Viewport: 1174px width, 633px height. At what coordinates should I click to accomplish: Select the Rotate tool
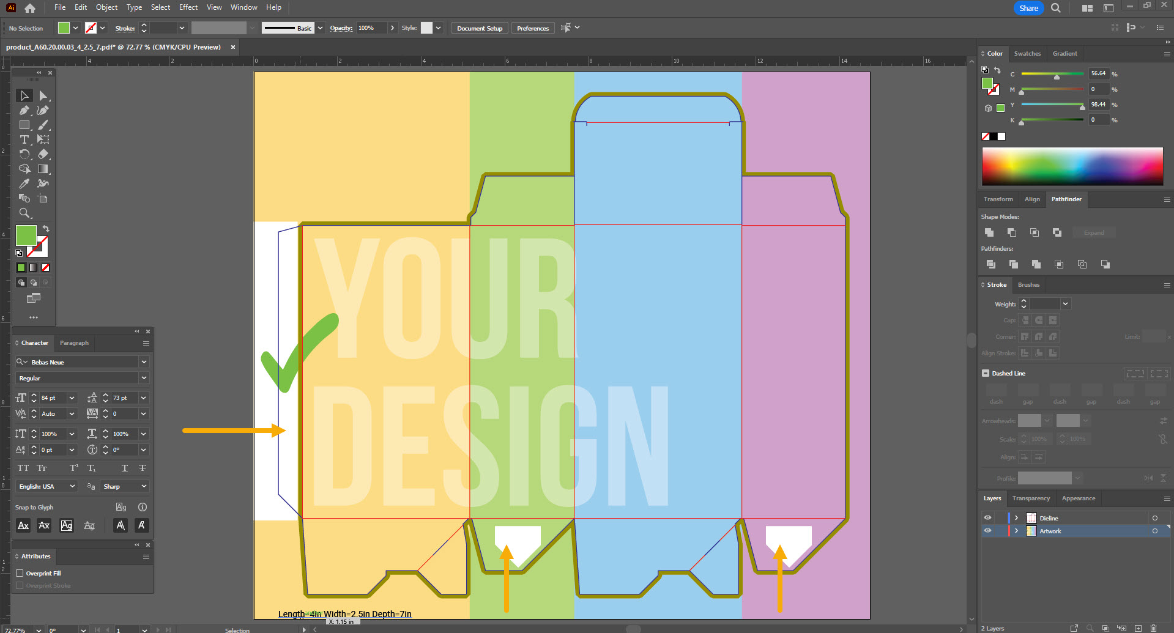coord(24,154)
